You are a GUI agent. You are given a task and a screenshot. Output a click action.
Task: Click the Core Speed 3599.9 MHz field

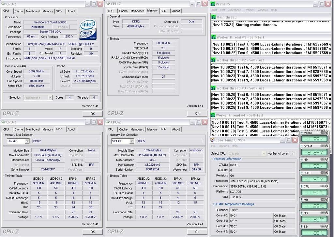(37, 71)
